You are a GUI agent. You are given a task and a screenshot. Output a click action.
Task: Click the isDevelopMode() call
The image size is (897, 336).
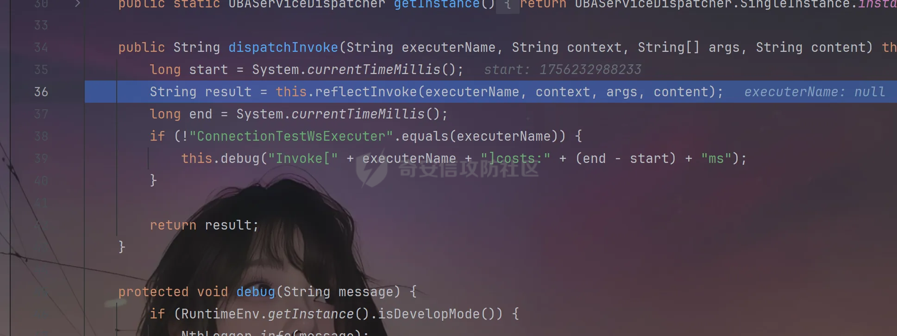[440, 314]
